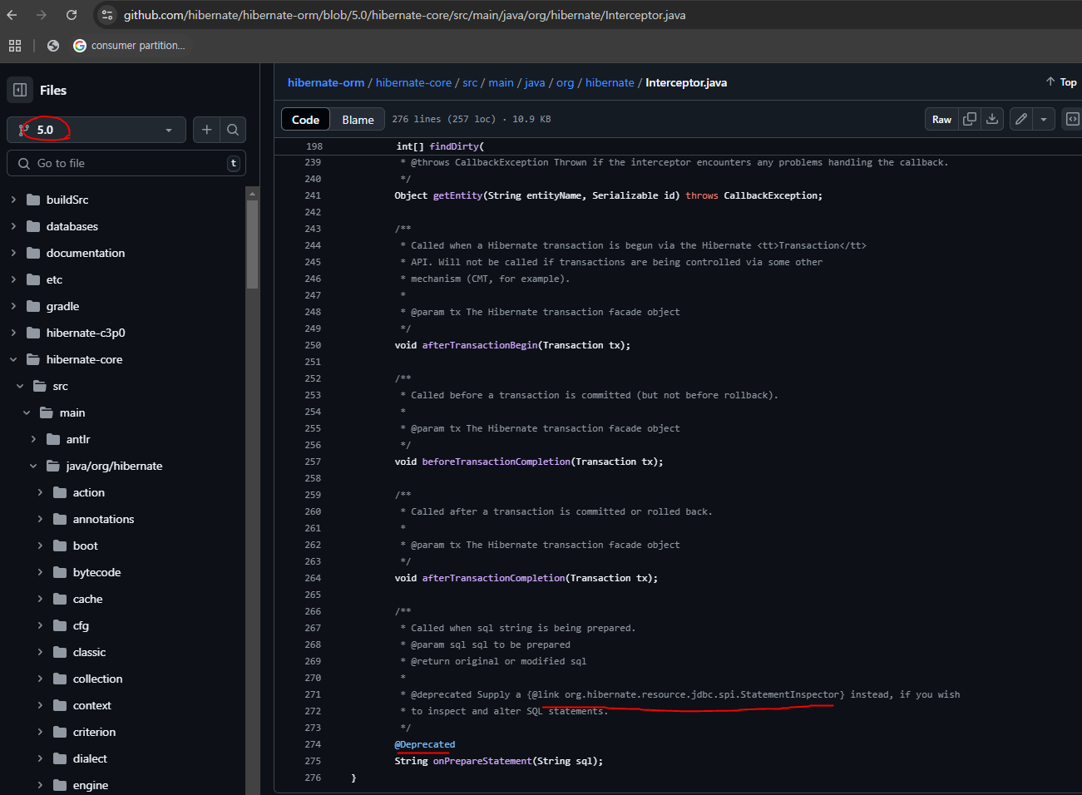Open the annotations folder
The image size is (1082, 795).
click(103, 519)
